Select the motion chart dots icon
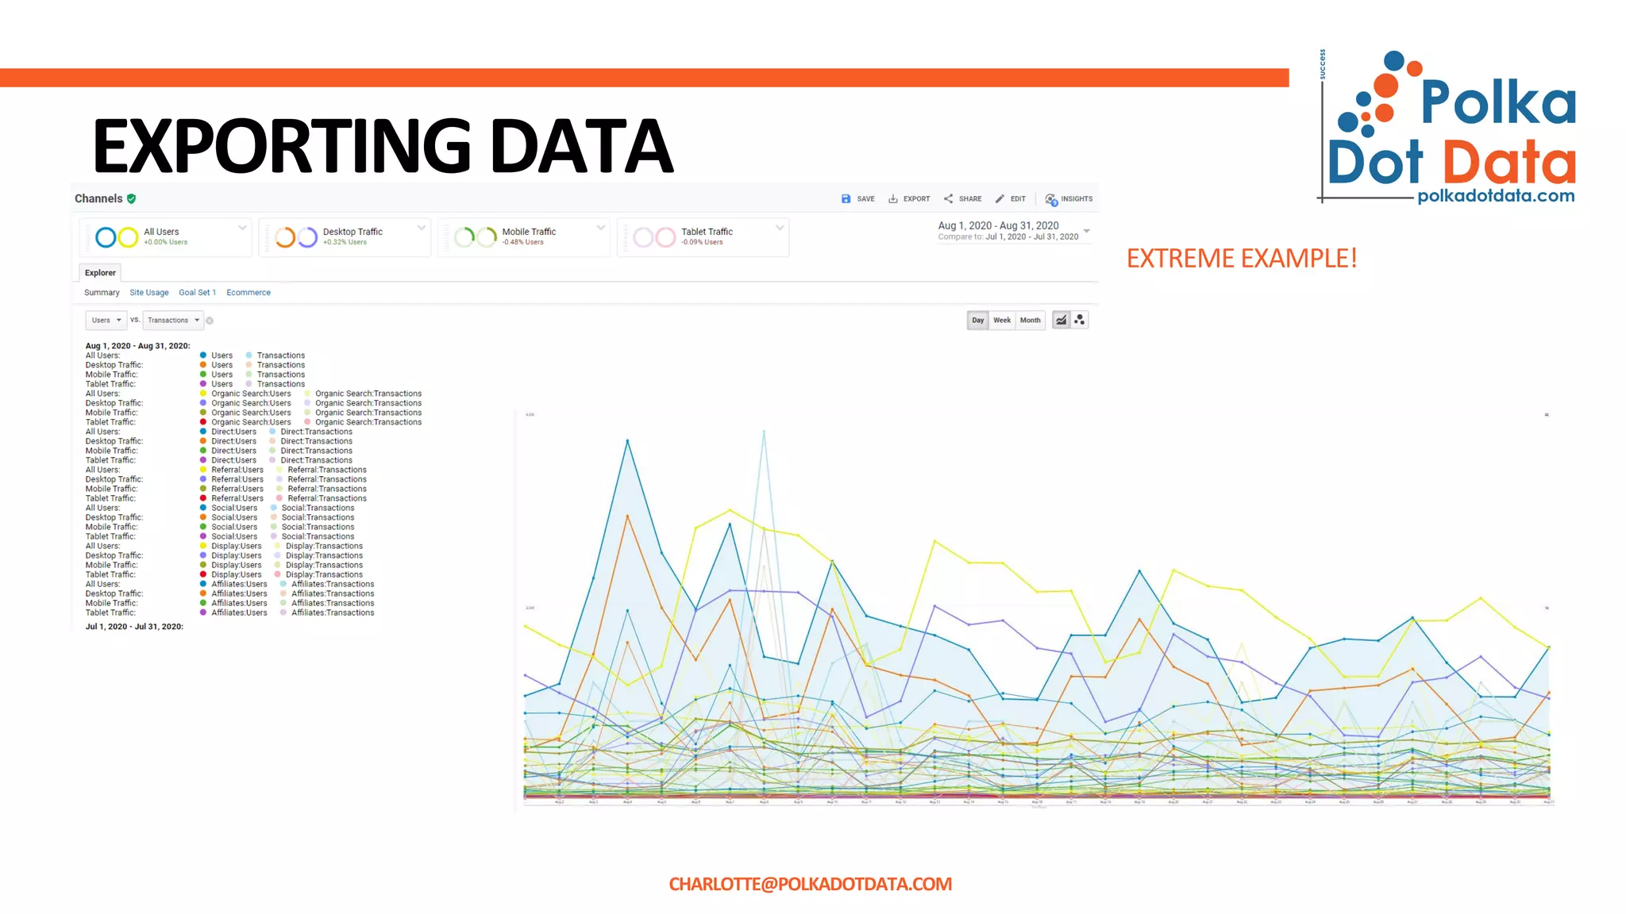Viewport: 1626px width, 914px height. tap(1080, 320)
